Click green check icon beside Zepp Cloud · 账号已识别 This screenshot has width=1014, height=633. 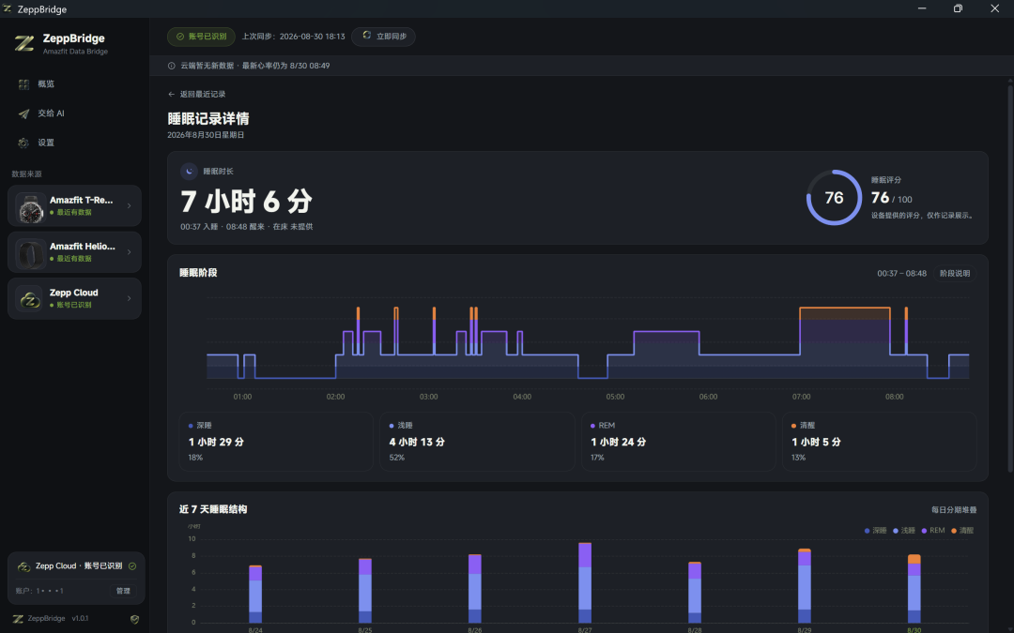pos(132,566)
